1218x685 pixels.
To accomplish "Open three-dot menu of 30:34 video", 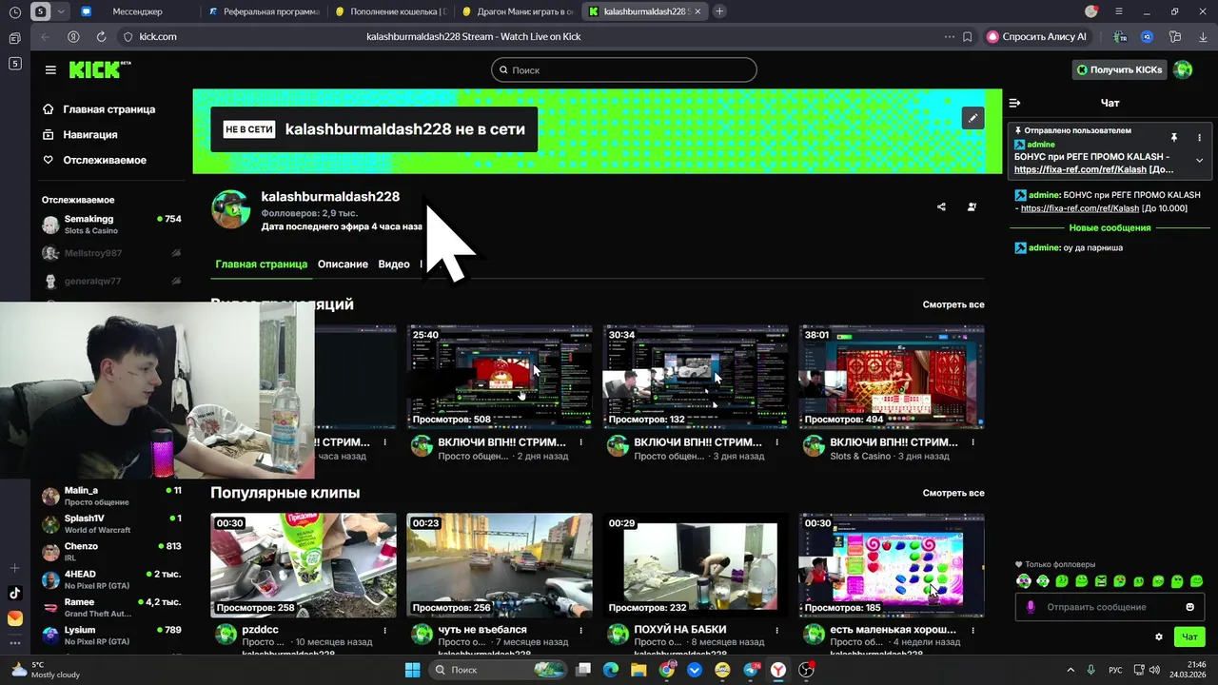I will click(777, 442).
